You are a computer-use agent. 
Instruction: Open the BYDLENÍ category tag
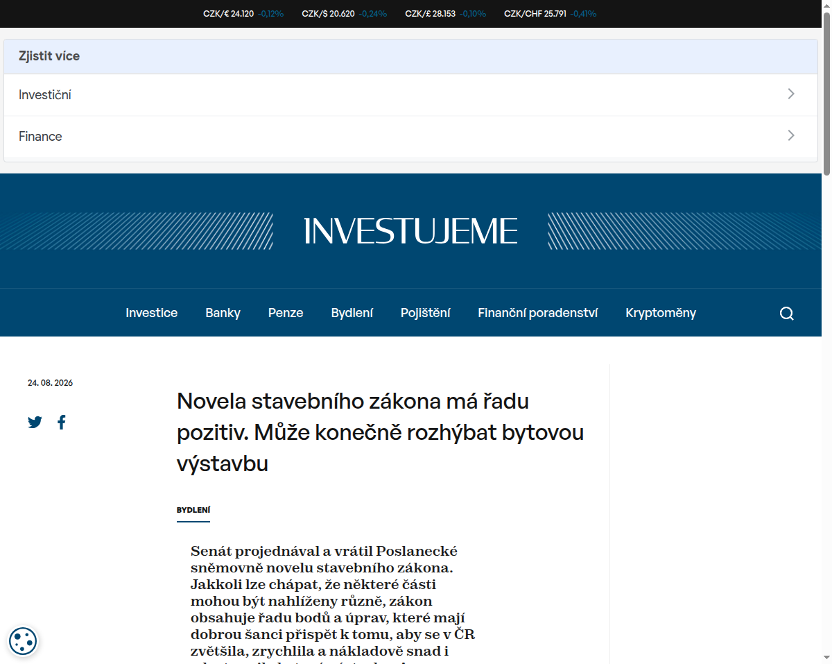click(x=193, y=510)
